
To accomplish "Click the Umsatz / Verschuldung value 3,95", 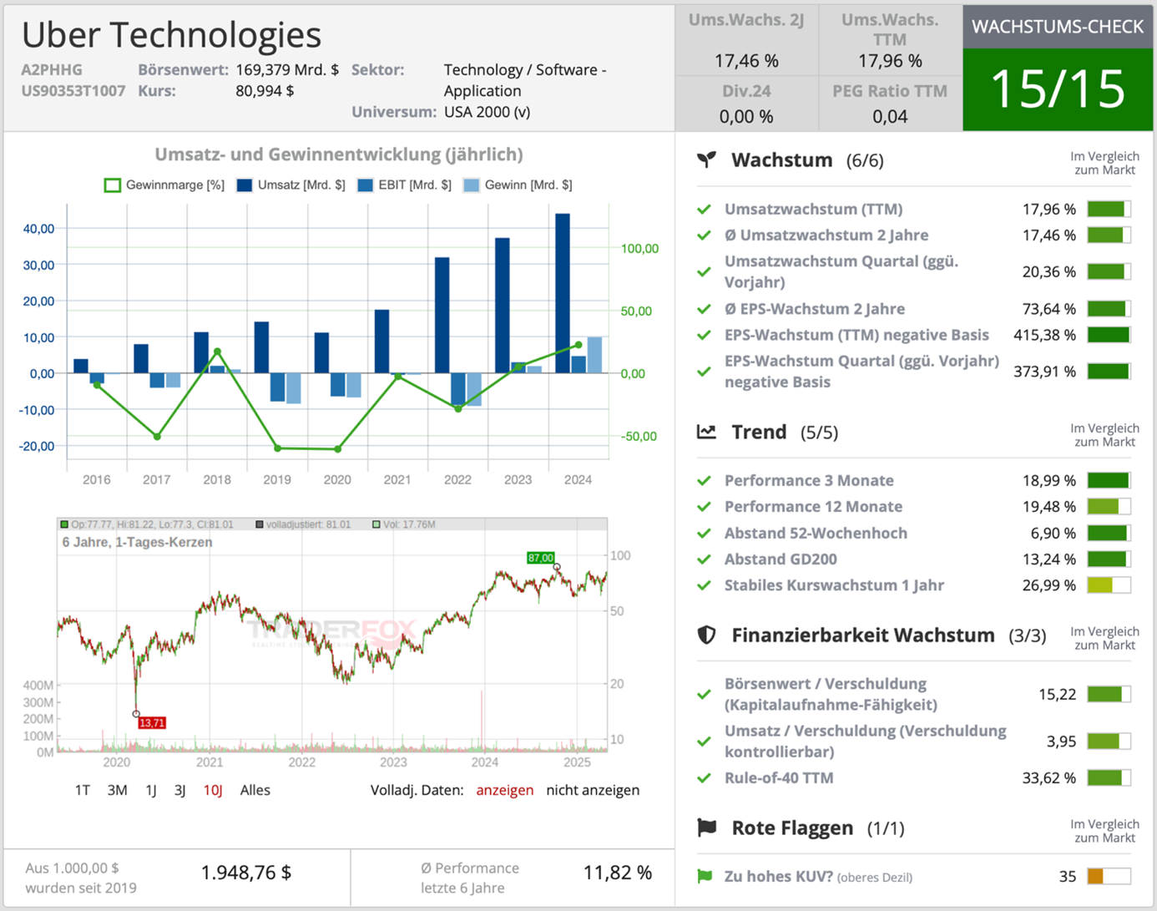I will [1061, 741].
